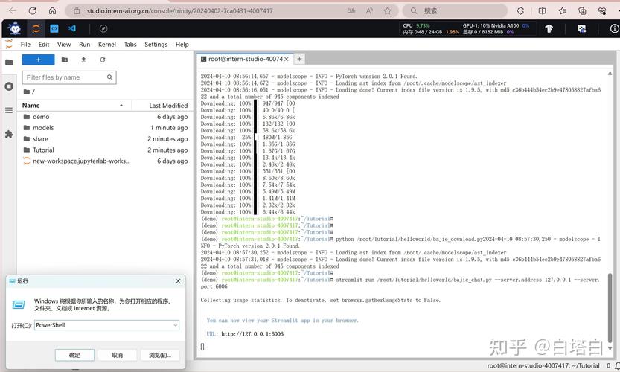Screen dimensions: 620x372
Task: Switch to JupyterLab icon in top bar
Action: [36, 28]
